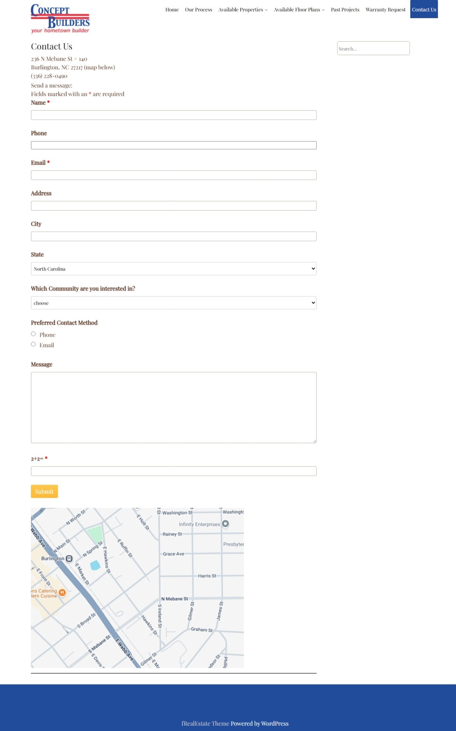The image size is (456, 731).
Task: Select Phone as preferred contact method
Action: 33,334
